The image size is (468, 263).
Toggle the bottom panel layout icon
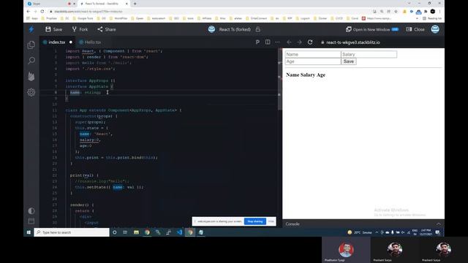click(x=31, y=221)
